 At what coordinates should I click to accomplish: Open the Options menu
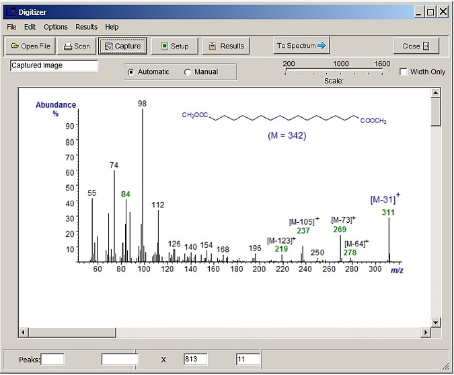click(56, 27)
